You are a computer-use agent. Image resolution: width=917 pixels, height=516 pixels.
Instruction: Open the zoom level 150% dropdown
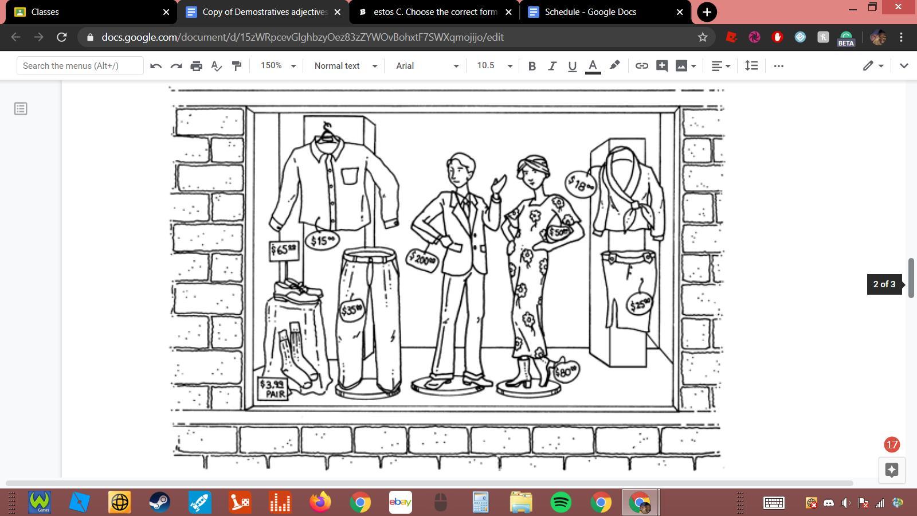click(278, 66)
